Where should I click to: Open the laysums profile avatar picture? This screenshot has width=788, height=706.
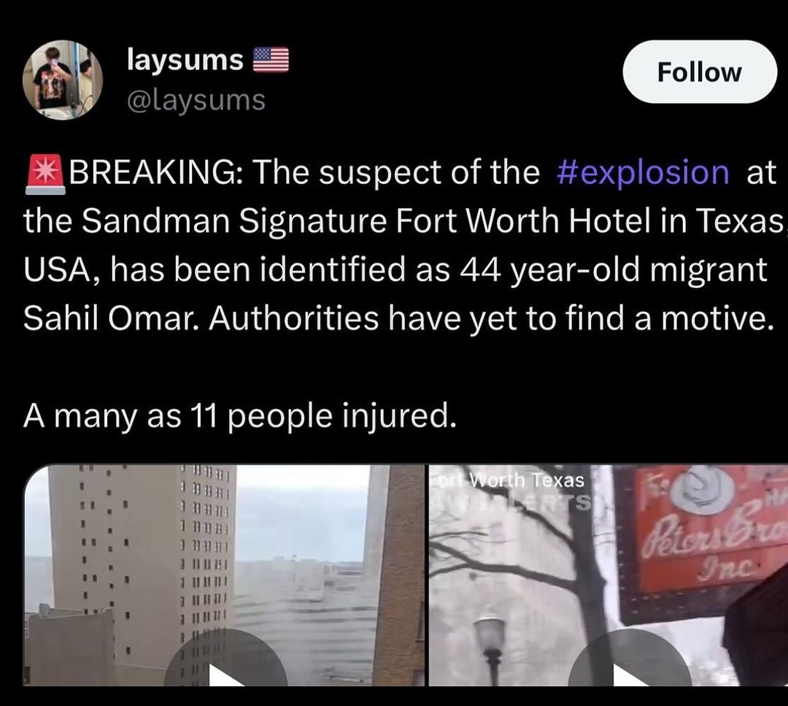[x=62, y=80]
